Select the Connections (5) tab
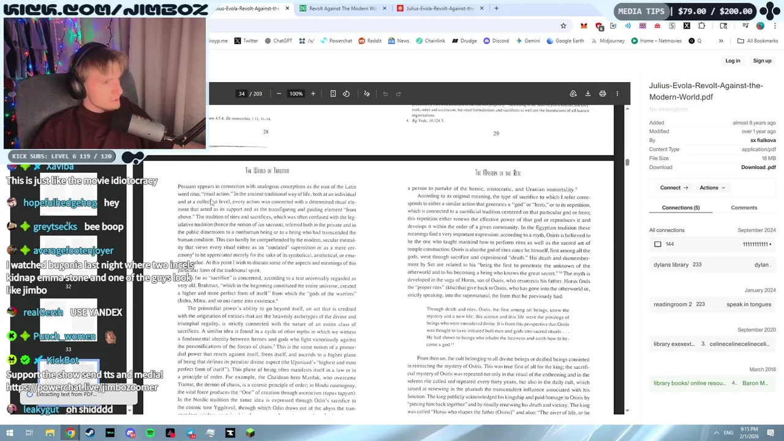This screenshot has height=441, width=784. coord(680,208)
